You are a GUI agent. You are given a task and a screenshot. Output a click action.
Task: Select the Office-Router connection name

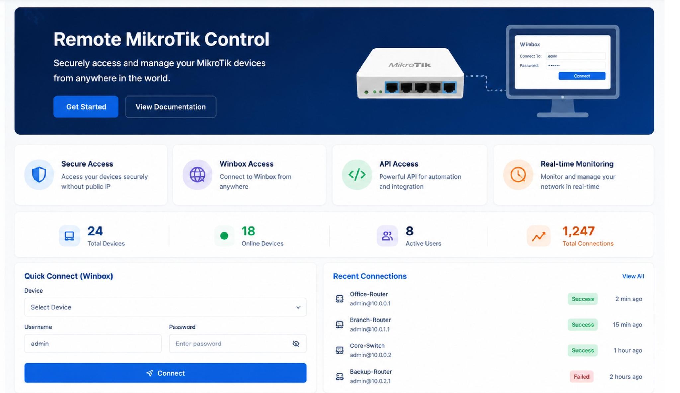point(369,294)
